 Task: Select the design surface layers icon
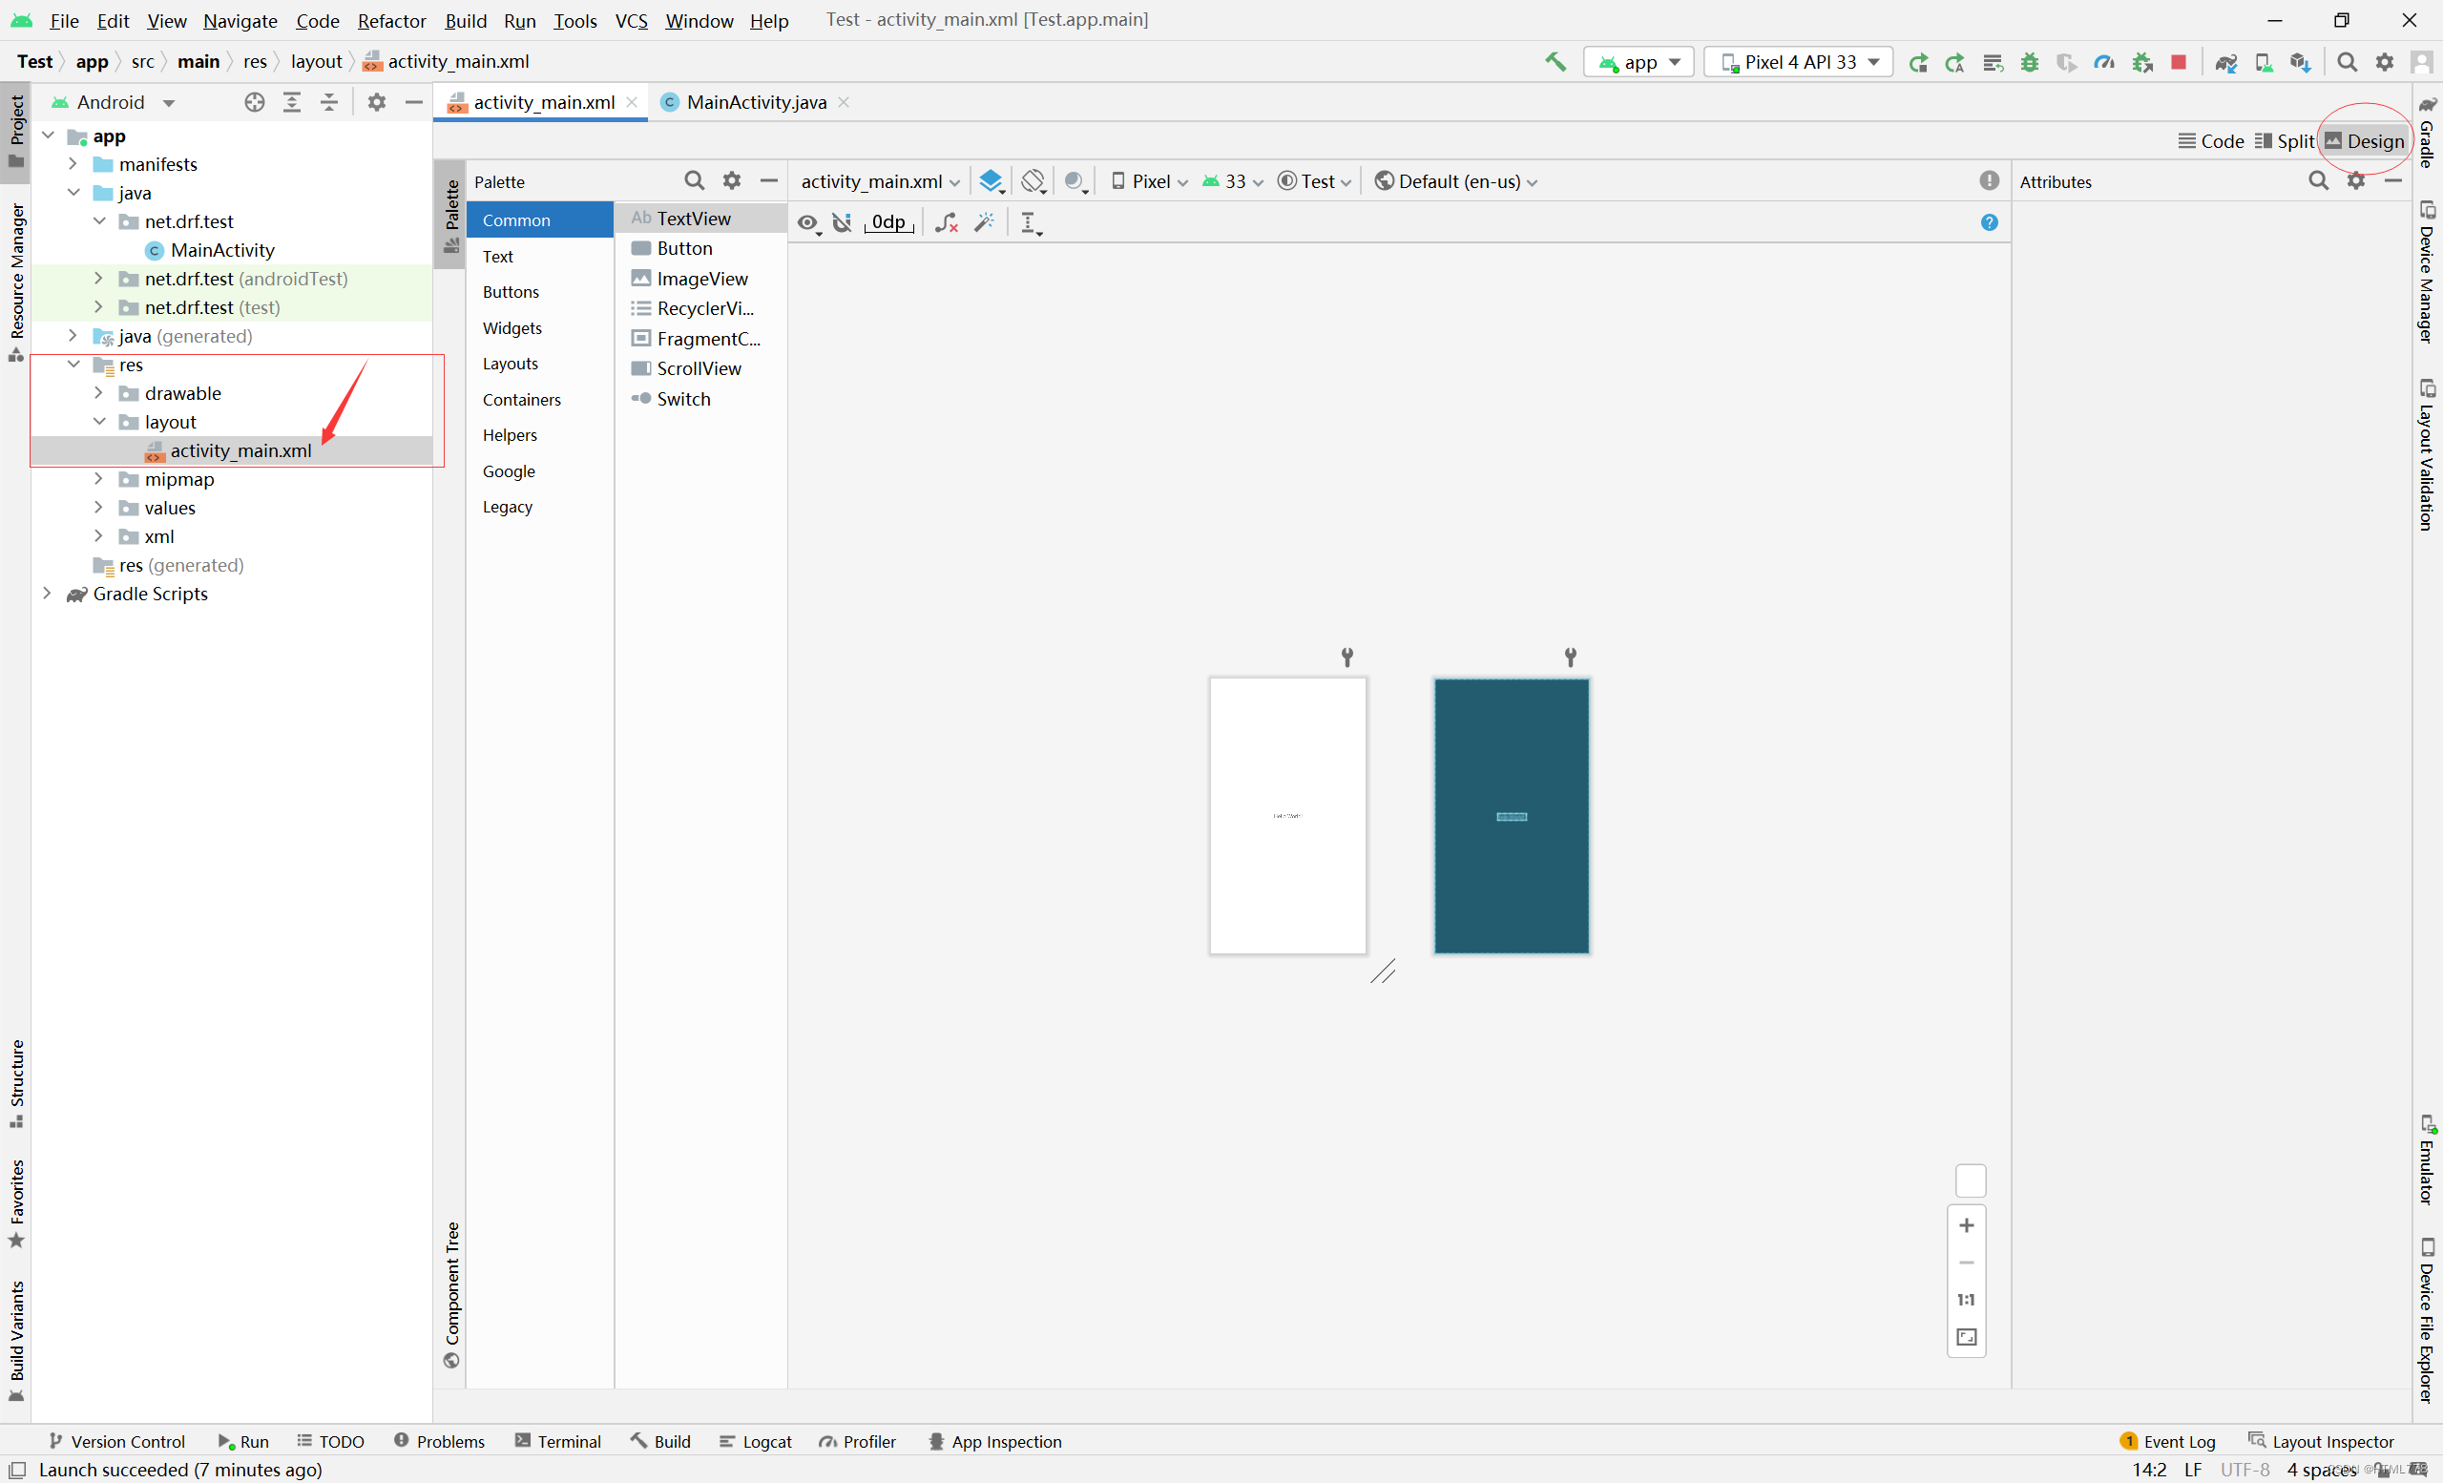point(991,181)
